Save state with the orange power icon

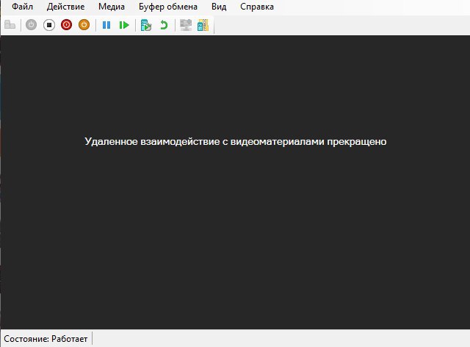[84, 25]
